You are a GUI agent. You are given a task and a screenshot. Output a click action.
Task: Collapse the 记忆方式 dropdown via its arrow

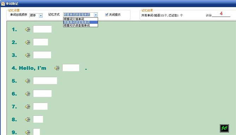96,14
